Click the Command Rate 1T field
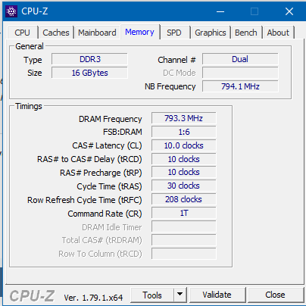Image resolution: width=306 pixels, height=306 pixels. (184, 213)
